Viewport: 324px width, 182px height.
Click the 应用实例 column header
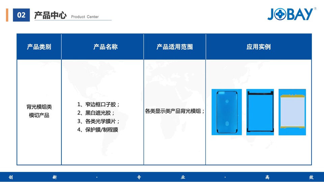(259, 47)
